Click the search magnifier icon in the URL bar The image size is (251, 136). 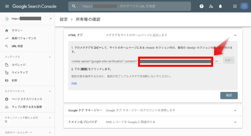click(74, 6)
